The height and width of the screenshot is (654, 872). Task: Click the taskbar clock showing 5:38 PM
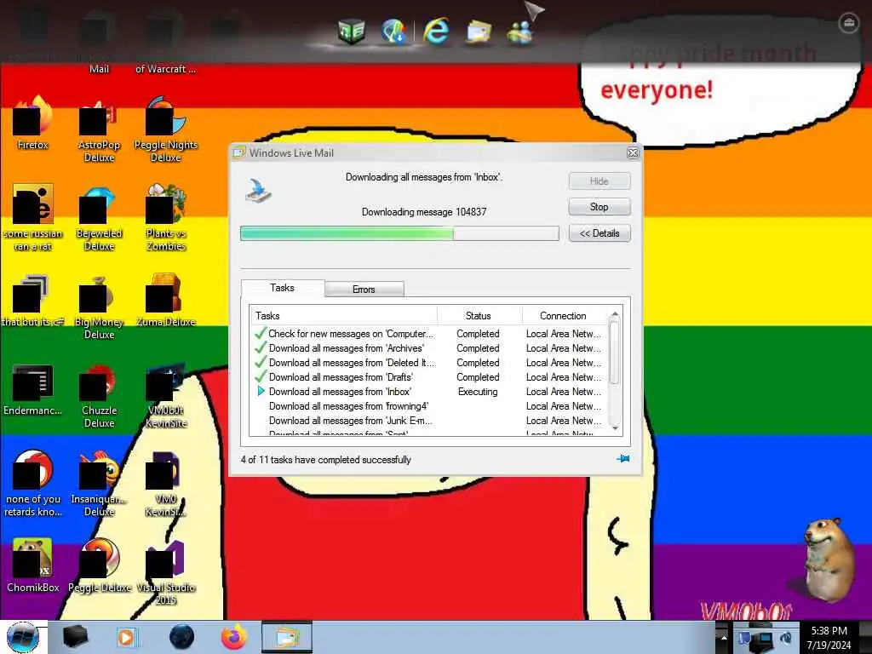[829, 637]
